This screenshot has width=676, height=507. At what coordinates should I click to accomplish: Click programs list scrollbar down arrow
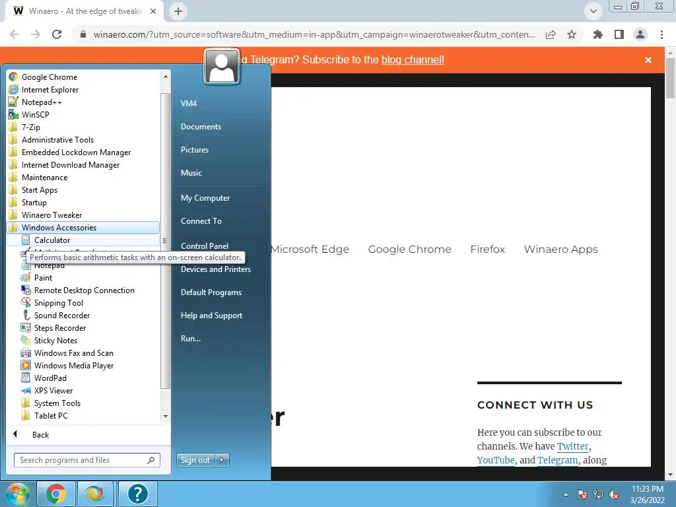tap(166, 416)
